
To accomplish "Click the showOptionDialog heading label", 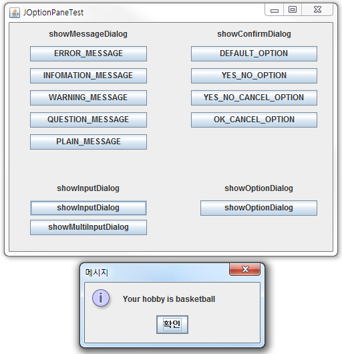I will (x=259, y=188).
